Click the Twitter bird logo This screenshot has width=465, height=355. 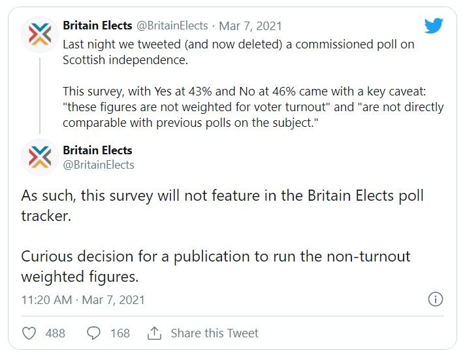tap(434, 25)
